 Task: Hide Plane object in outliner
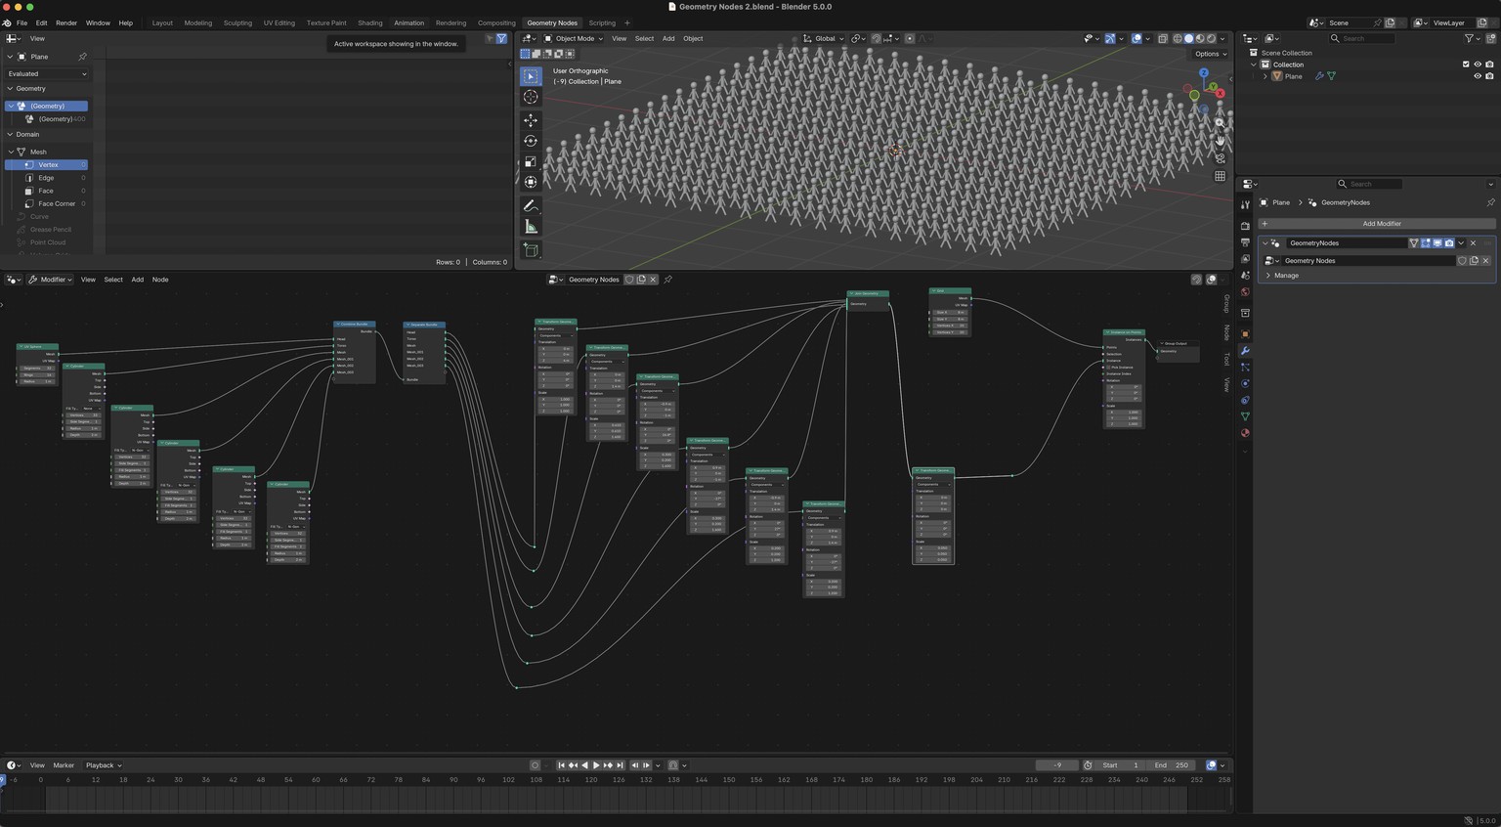point(1478,76)
